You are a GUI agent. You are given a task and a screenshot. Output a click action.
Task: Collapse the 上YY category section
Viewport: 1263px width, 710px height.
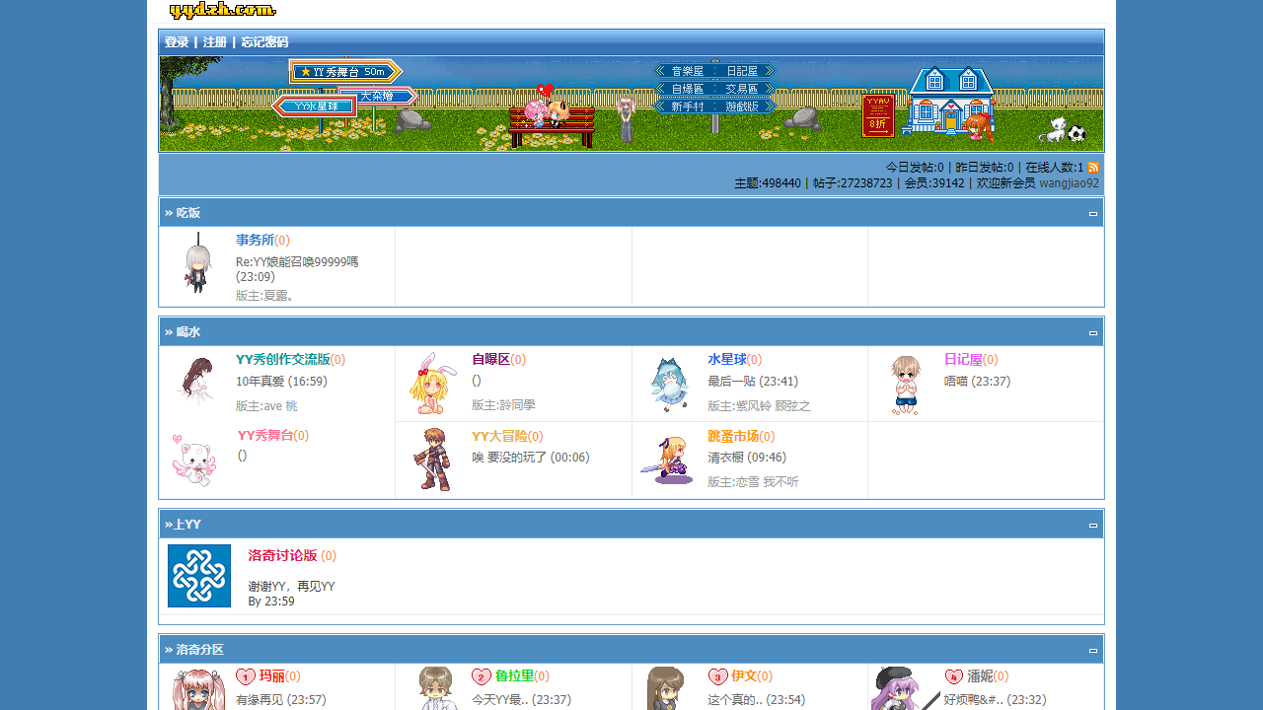coord(1093,526)
